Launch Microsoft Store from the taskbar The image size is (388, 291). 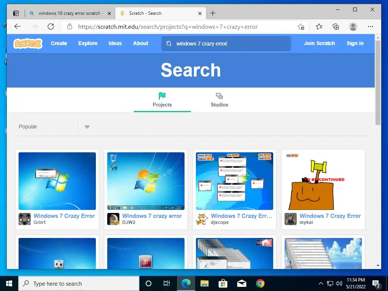[223, 283]
